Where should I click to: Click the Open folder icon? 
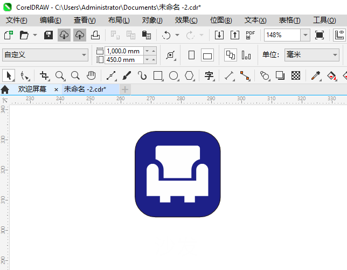coord(24,35)
